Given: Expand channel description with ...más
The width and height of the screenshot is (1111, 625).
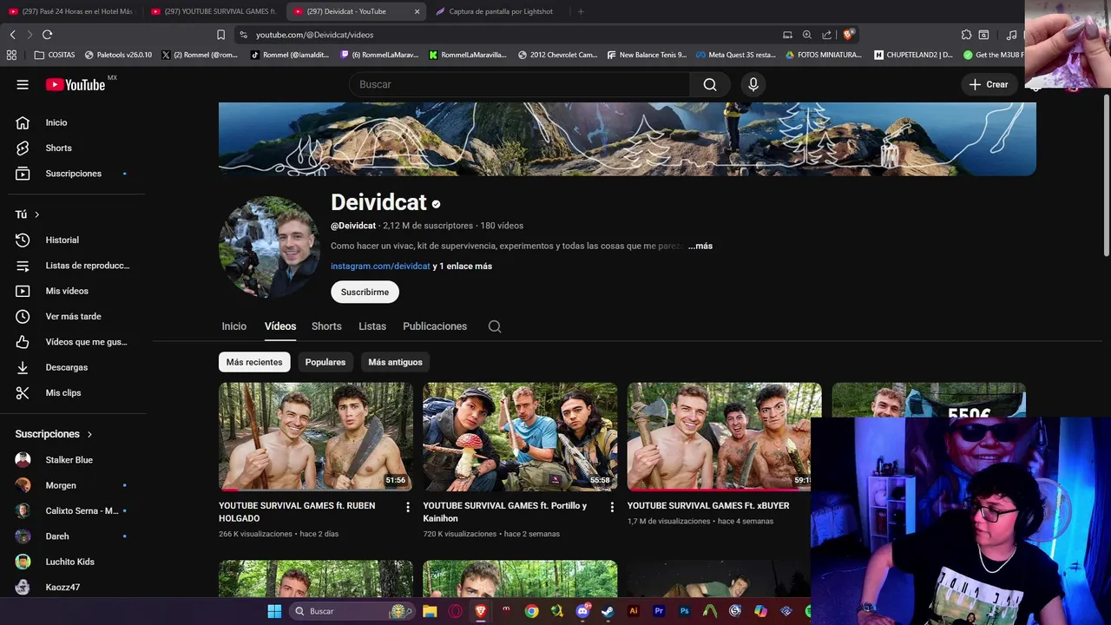Looking at the screenshot, I should [x=700, y=247].
